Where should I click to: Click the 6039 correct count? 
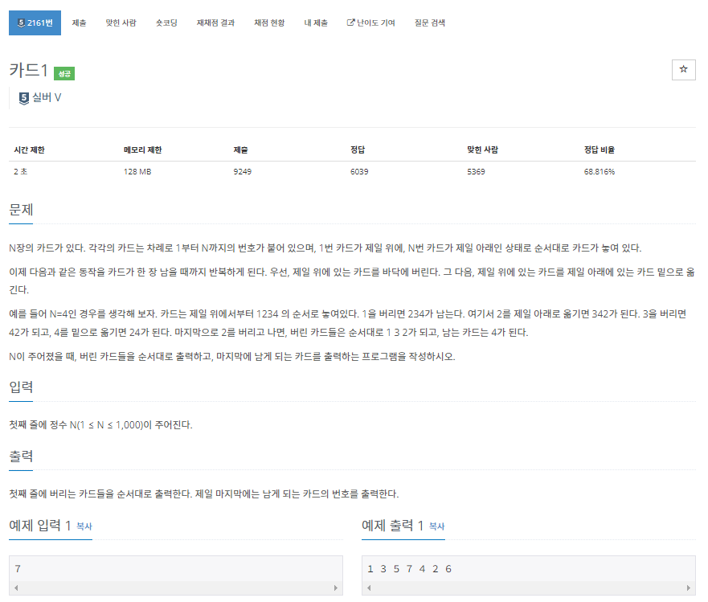(359, 172)
